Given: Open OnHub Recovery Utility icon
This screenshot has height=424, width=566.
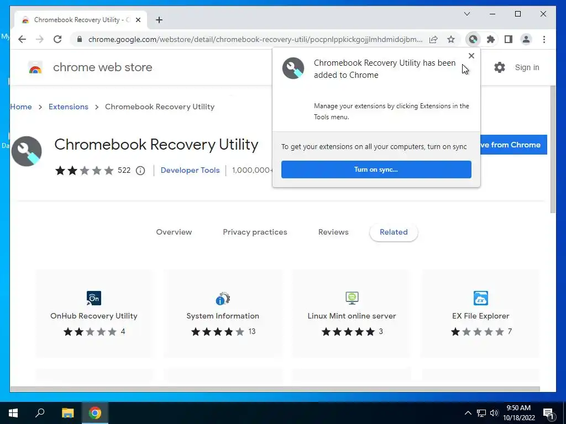Looking at the screenshot, I should pyautogui.click(x=94, y=298).
